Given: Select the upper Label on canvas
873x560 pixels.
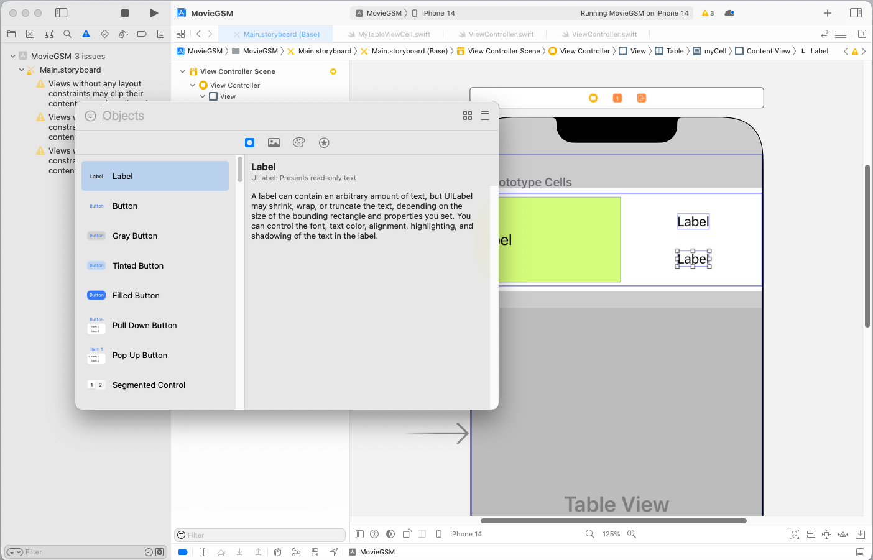Looking at the screenshot, I should [x=693, y=221].
